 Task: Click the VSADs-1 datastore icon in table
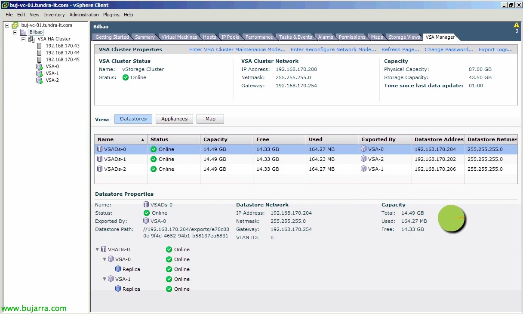pos(100,159)
